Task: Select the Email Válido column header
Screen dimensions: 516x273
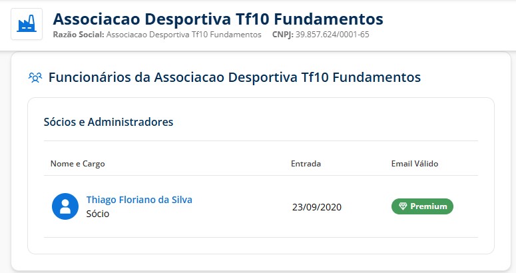Action: point(415,163)
